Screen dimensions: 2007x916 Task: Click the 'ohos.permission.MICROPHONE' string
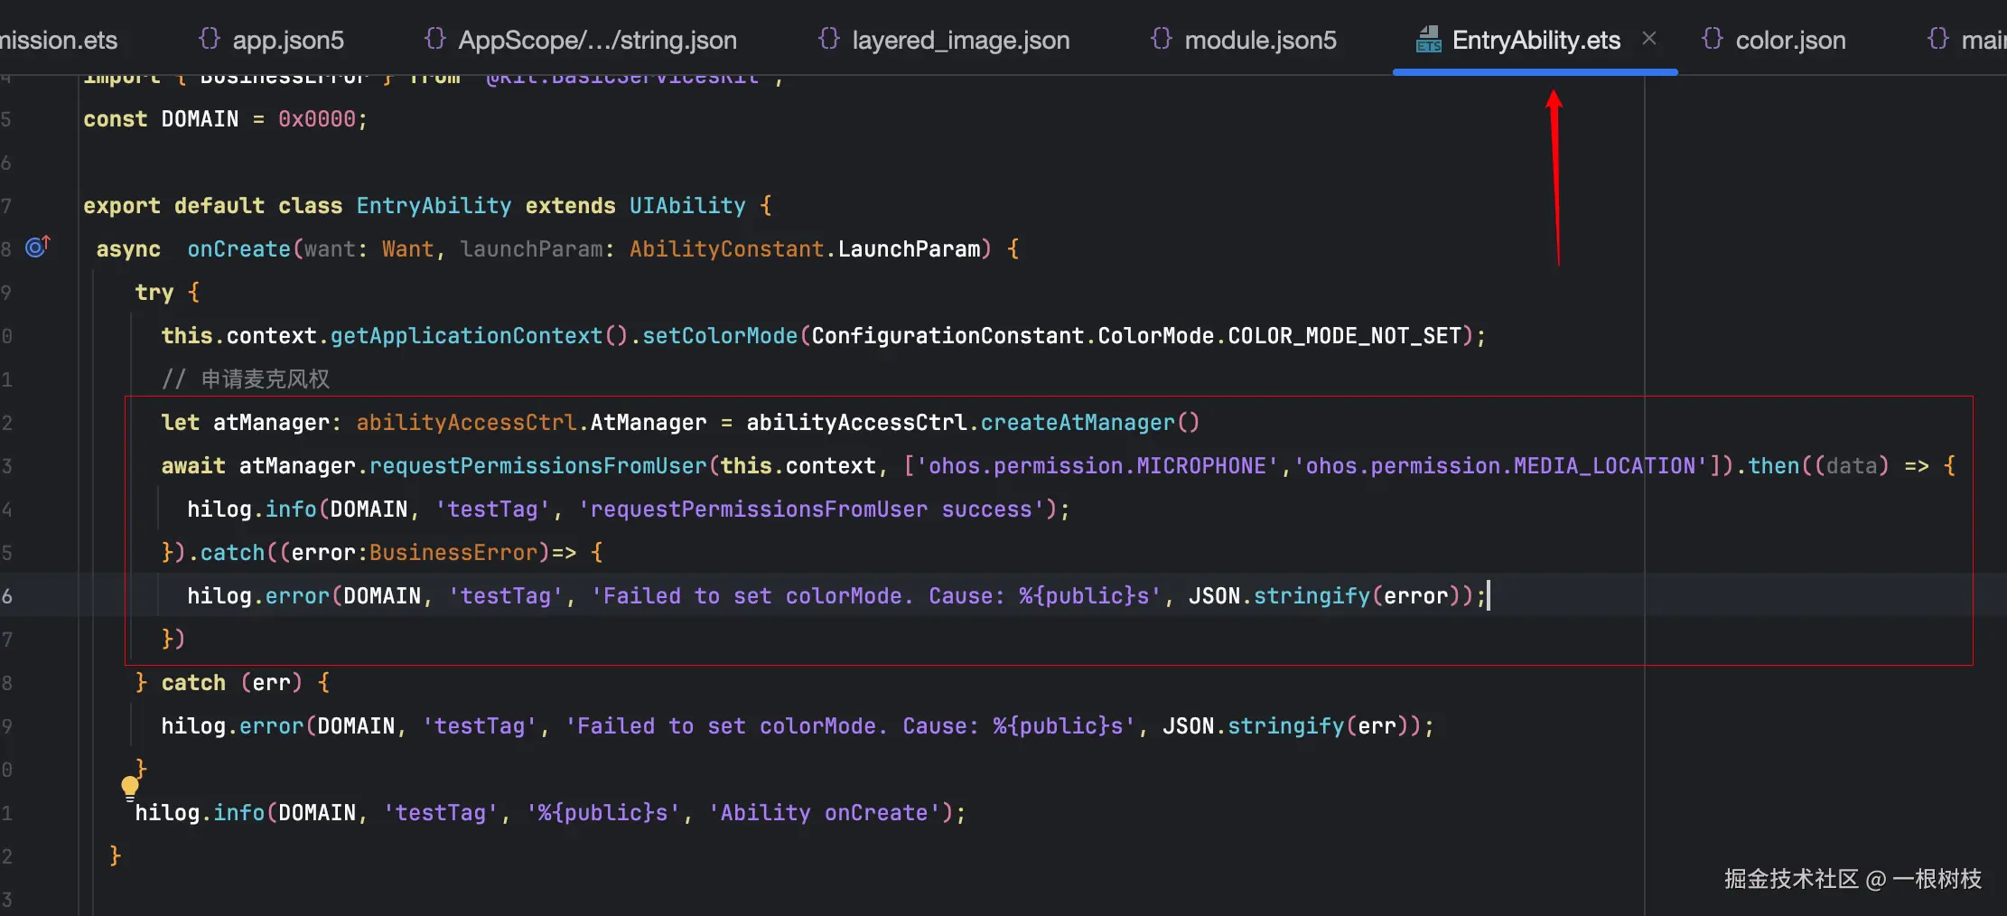[1097, 466]
